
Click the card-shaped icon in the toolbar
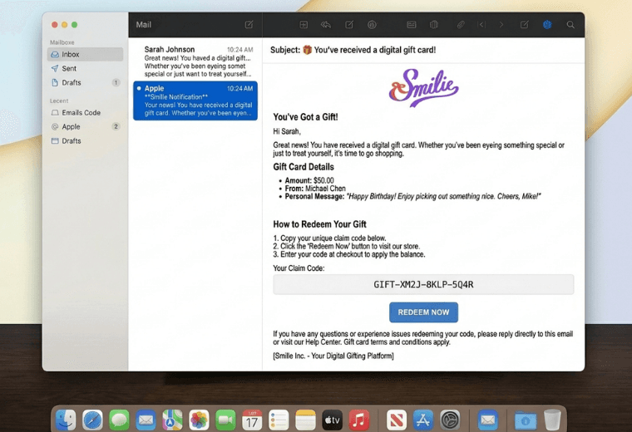(x=411, y=25)
